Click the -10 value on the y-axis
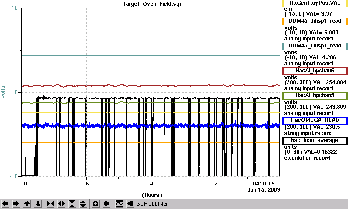The image size is (348, 209). click(x=13, y=176)
